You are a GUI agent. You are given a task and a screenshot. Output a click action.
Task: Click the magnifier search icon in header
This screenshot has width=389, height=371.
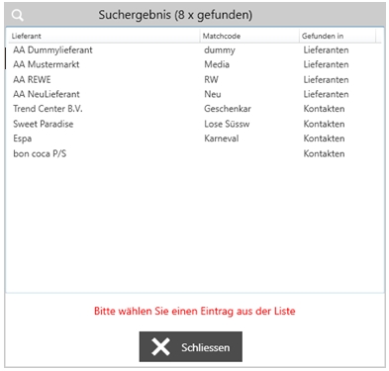point(17,15)
